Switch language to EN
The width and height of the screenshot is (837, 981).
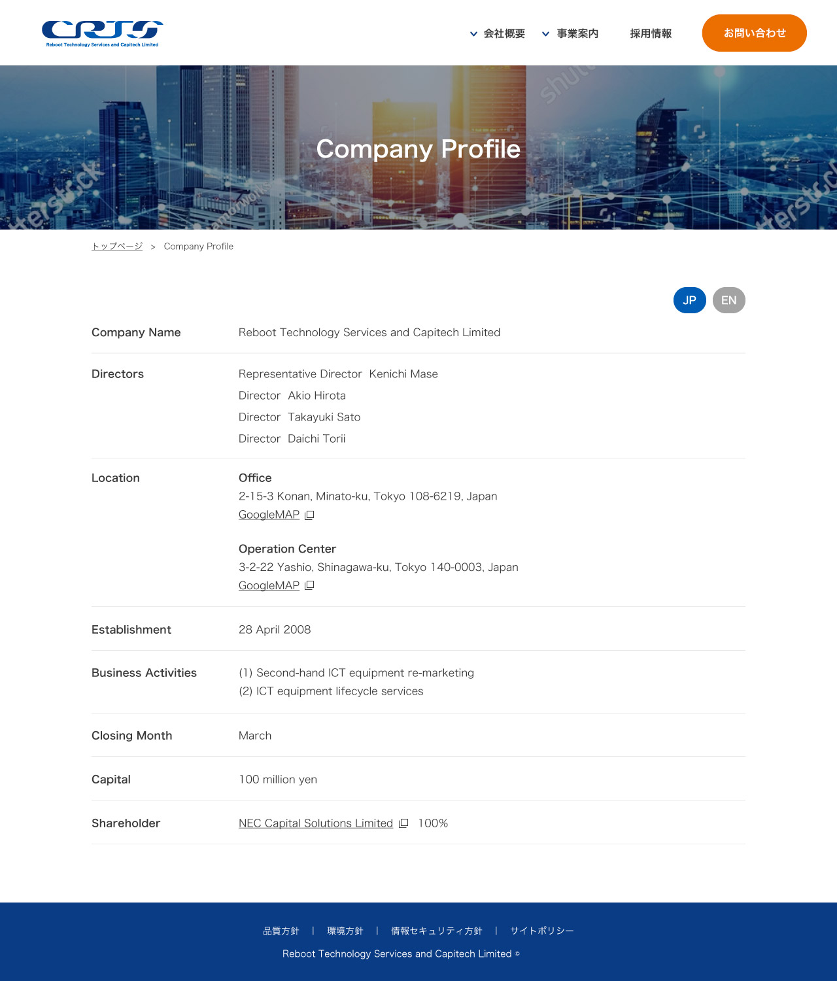728,300
